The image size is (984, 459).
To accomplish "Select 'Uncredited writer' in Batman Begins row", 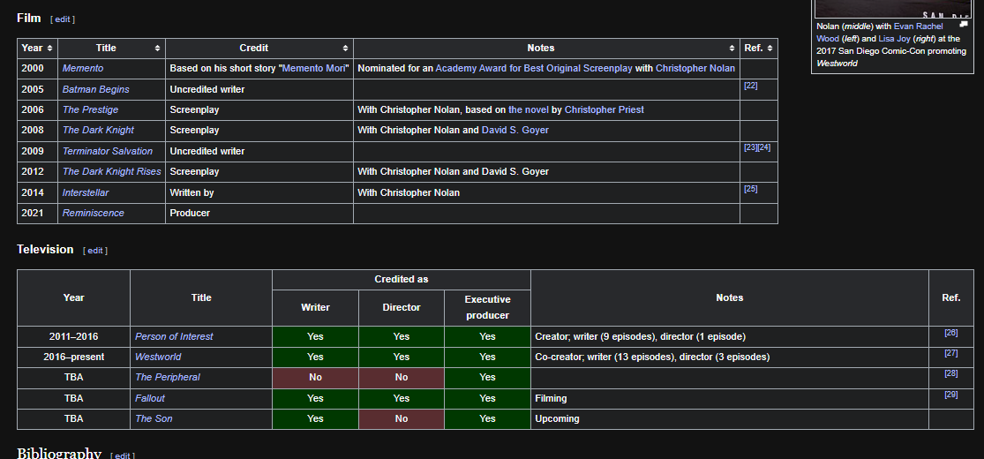I will 207,89.
